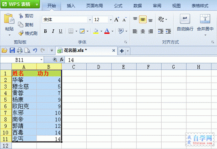This screenshot has width=217, height=149.
Task: Align text right
Action: [150, 31]
